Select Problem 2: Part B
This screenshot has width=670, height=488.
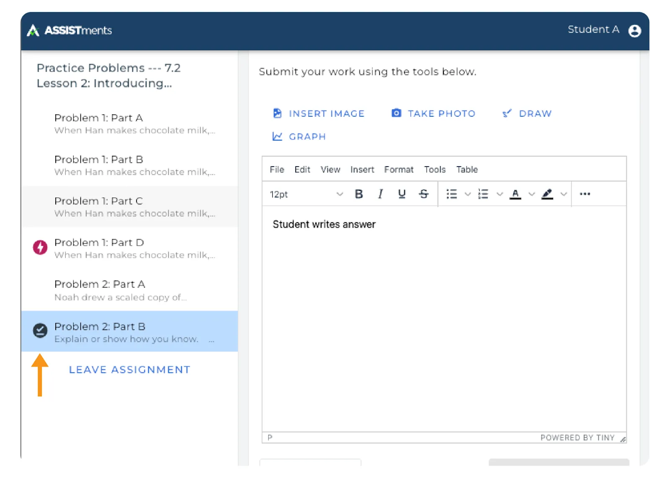point(130,331)
